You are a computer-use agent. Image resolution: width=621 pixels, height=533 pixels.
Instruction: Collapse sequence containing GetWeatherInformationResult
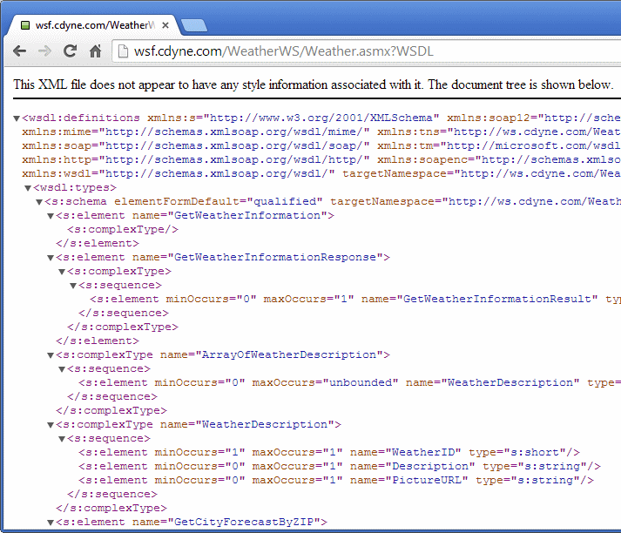click(73, 286)
